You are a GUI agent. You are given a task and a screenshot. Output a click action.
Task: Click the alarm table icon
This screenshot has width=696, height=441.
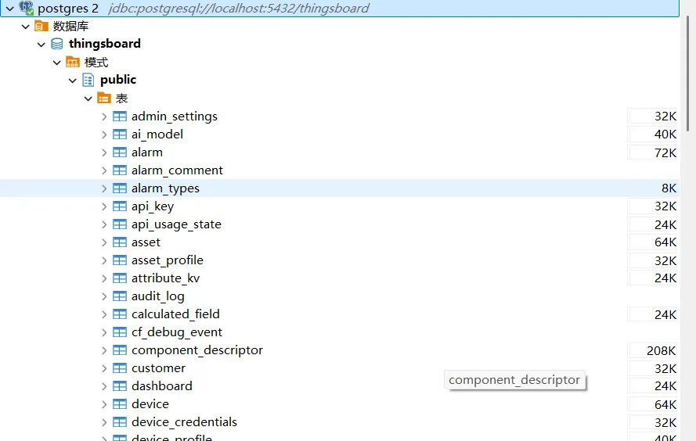pyautogui.click(x=120, y=152)
